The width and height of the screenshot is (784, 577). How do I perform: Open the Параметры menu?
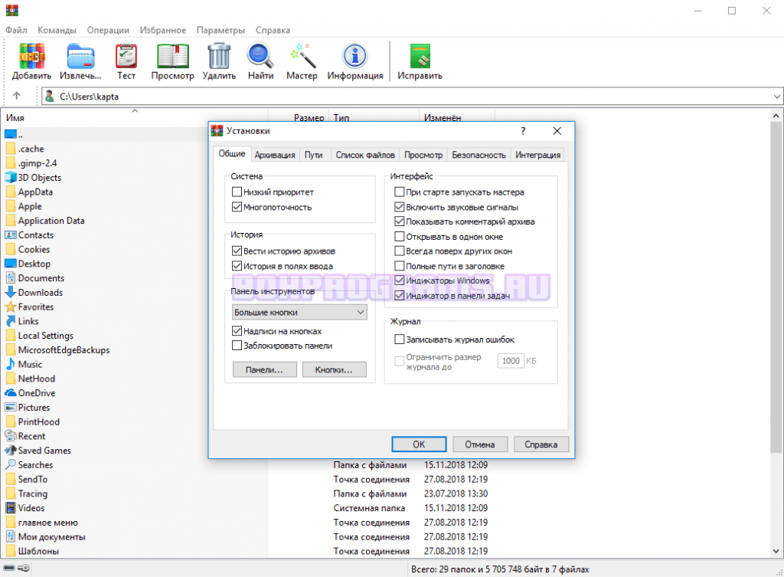click(x=220, y=30)
